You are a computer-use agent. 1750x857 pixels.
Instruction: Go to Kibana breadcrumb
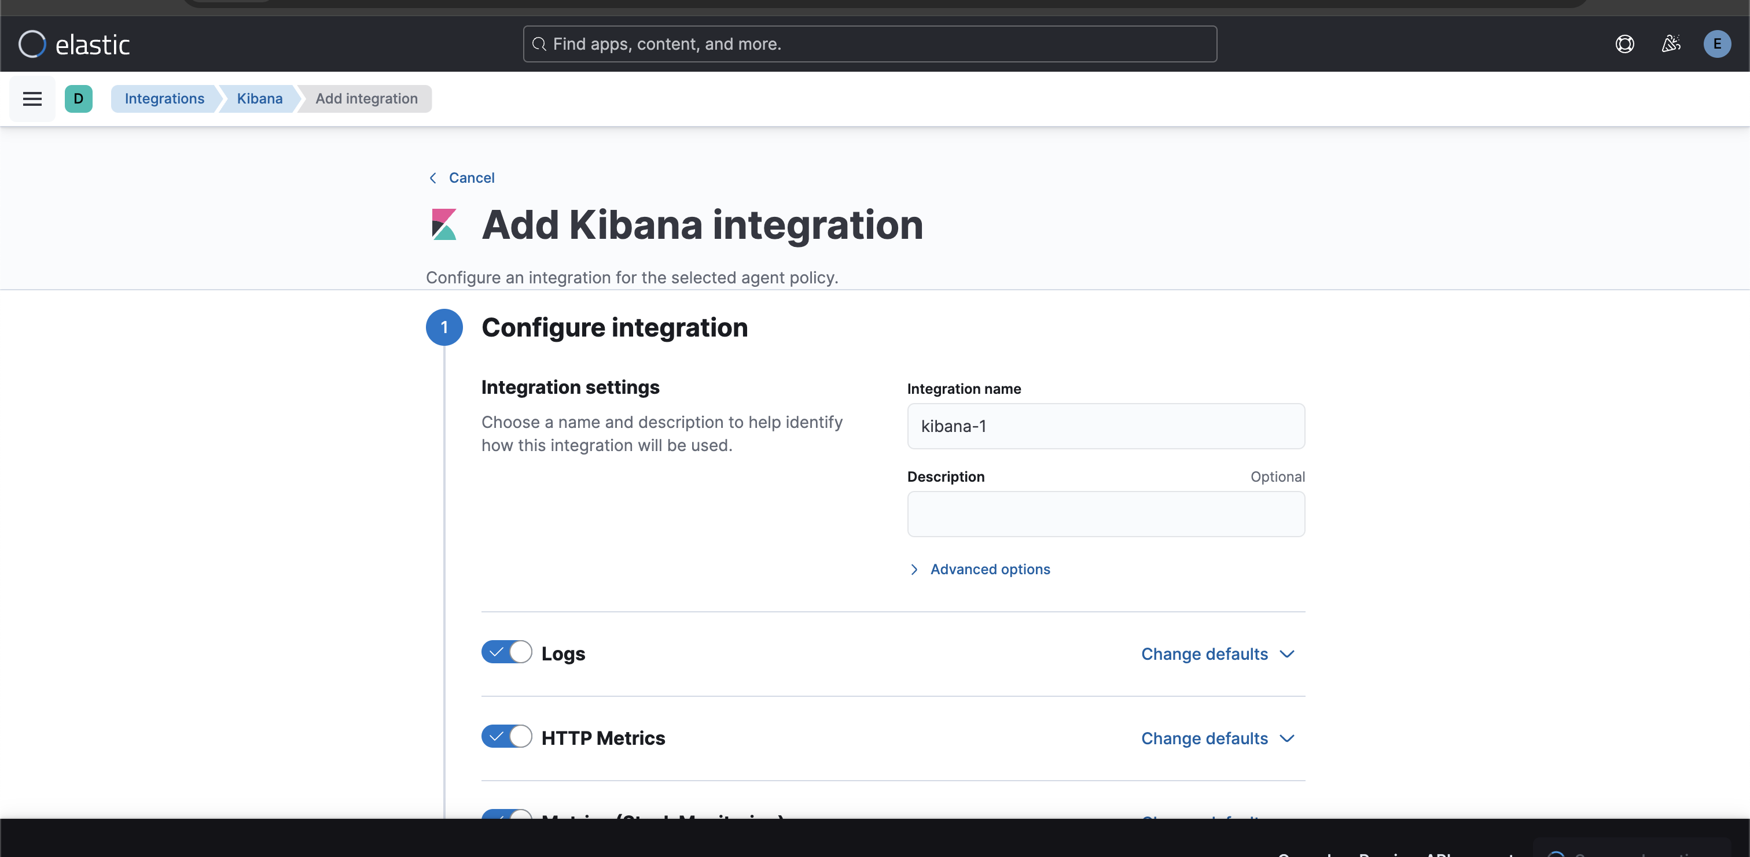point(259,99)
